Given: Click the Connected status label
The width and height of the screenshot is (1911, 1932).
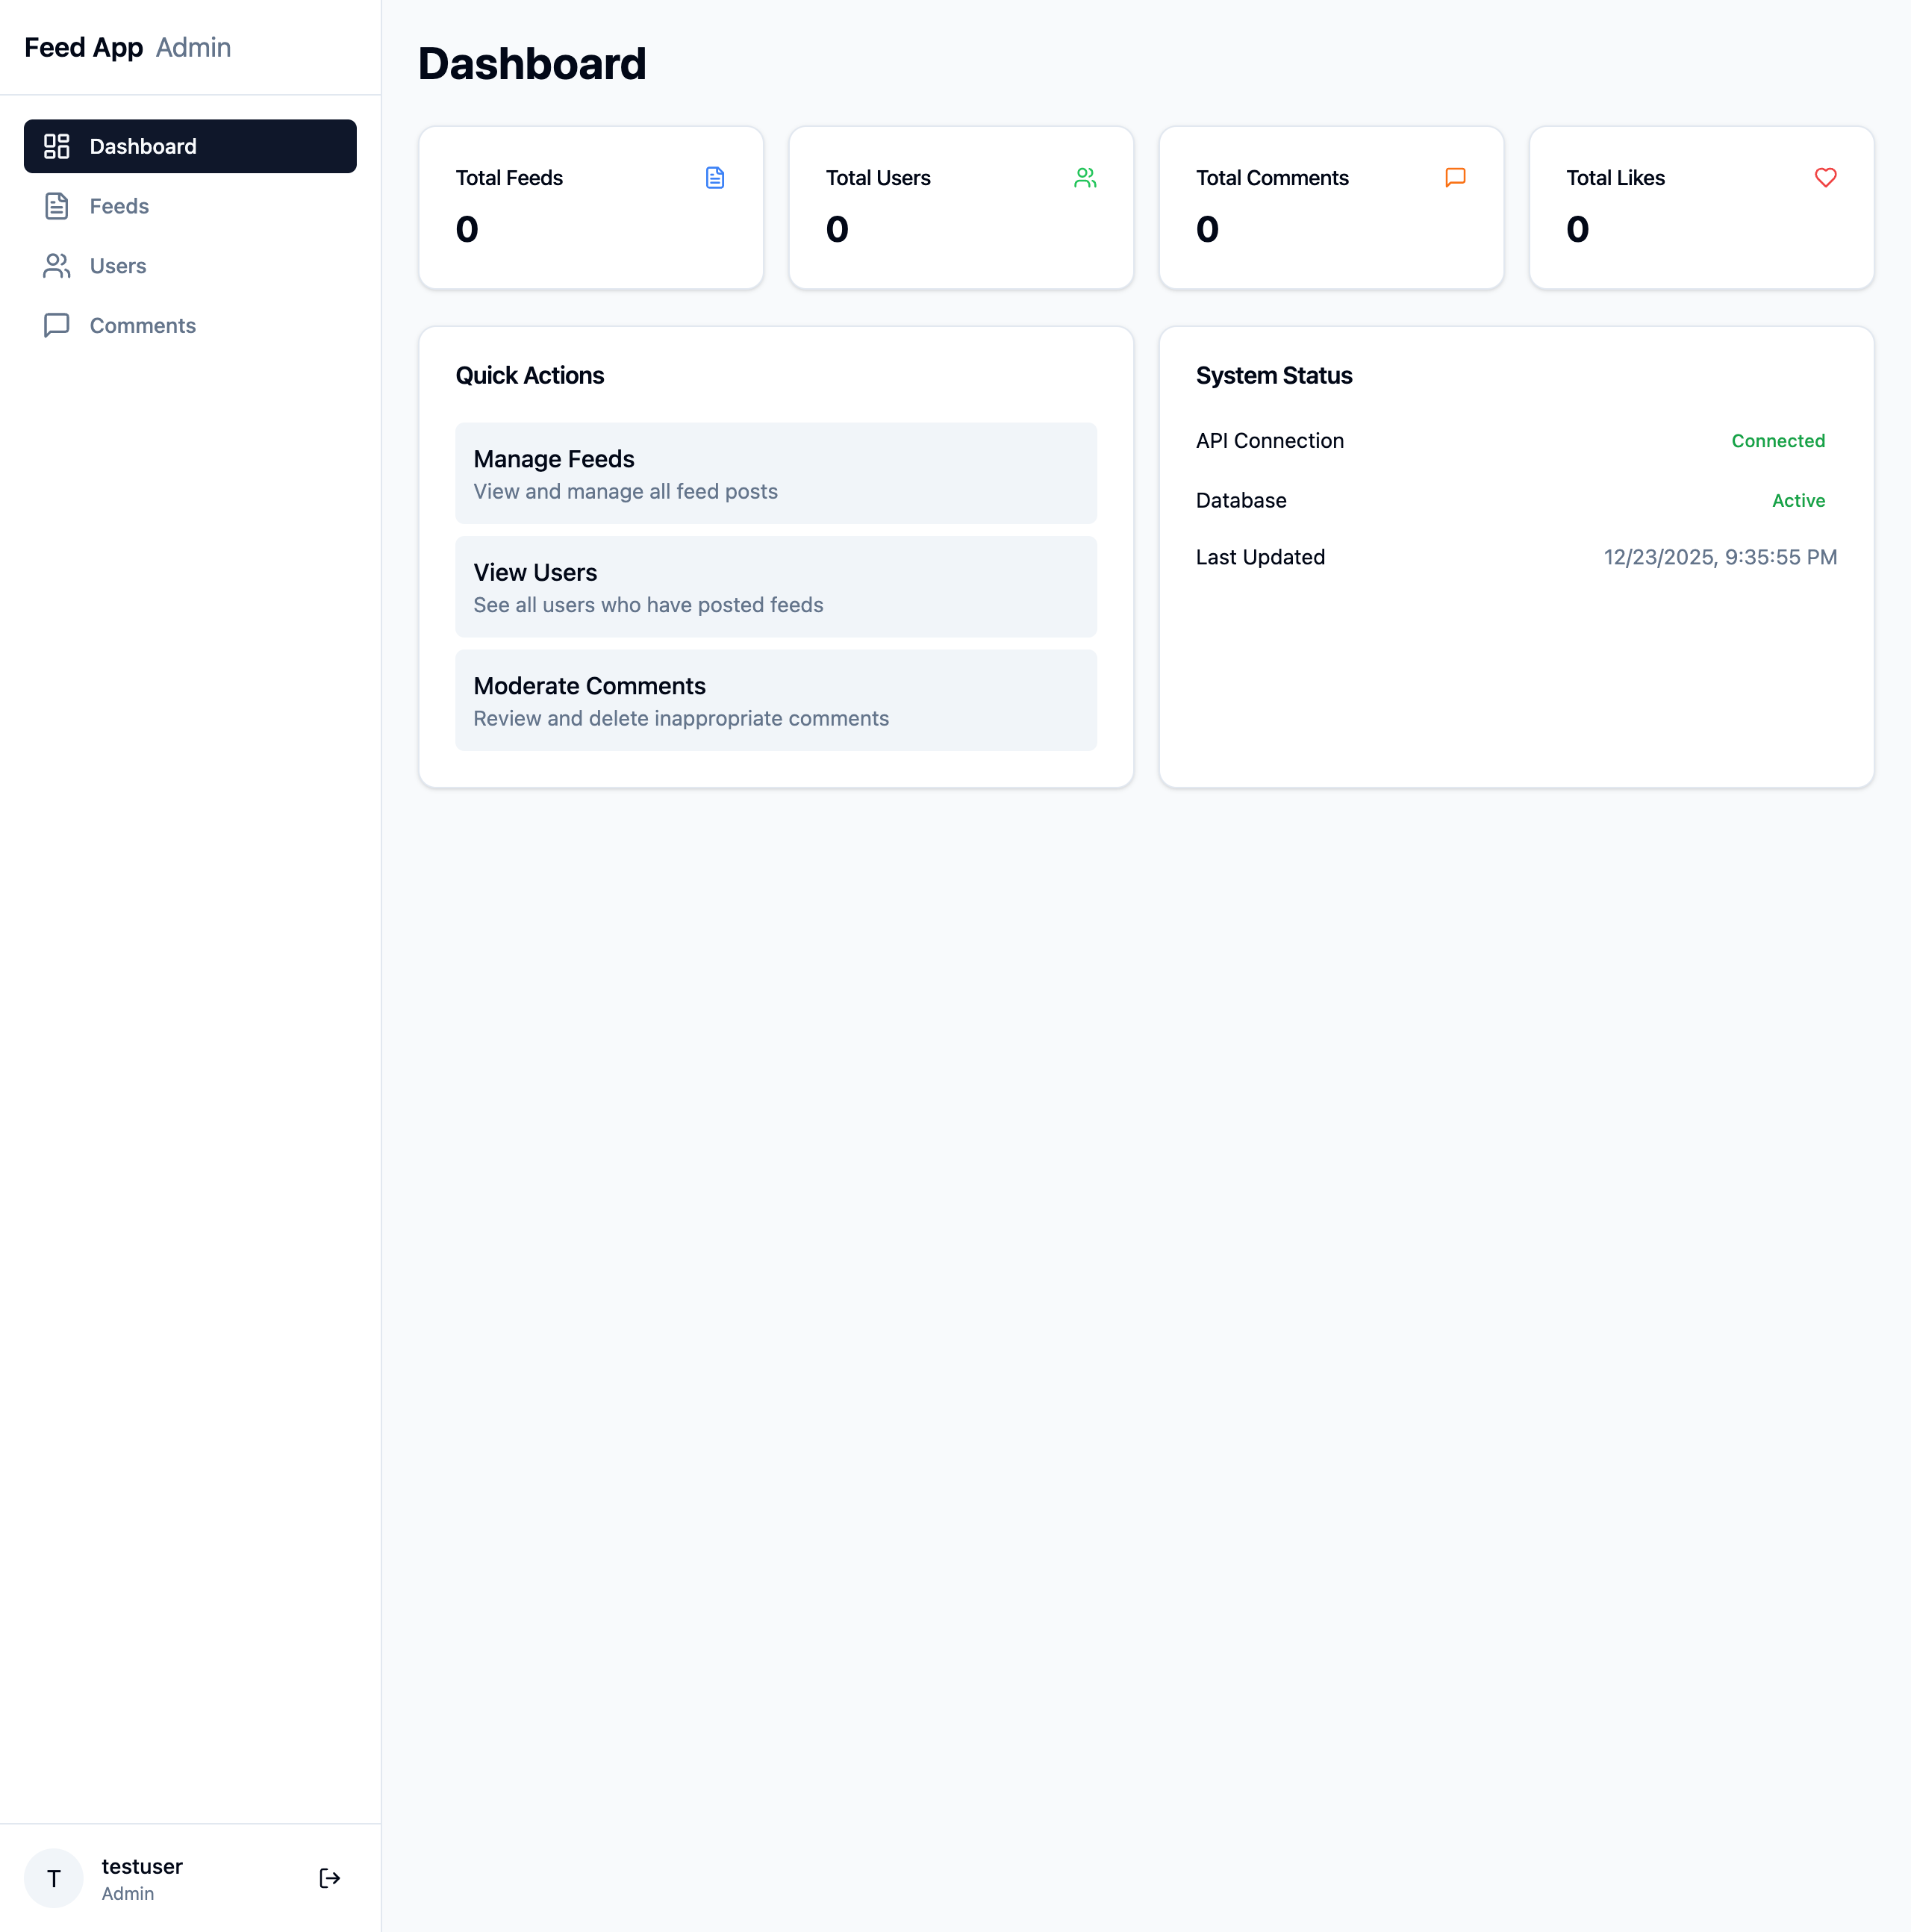Looking at the screenshot, I should point(1779,441).
